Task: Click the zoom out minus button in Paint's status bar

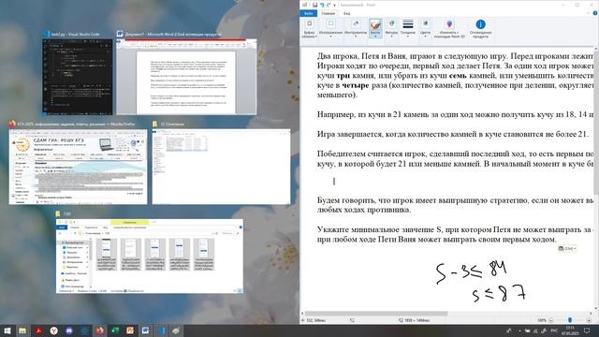Action: [551, 320]
